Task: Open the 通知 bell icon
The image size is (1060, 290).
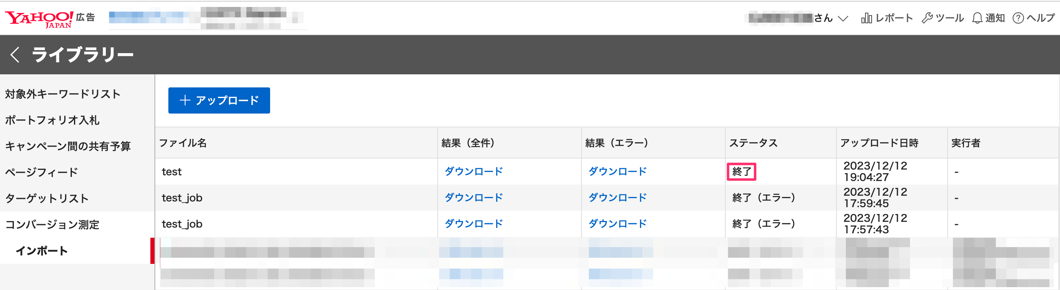Action: coord(977,18)
